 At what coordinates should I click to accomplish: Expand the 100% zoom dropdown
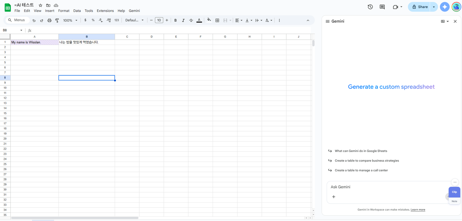click(70, 21)
